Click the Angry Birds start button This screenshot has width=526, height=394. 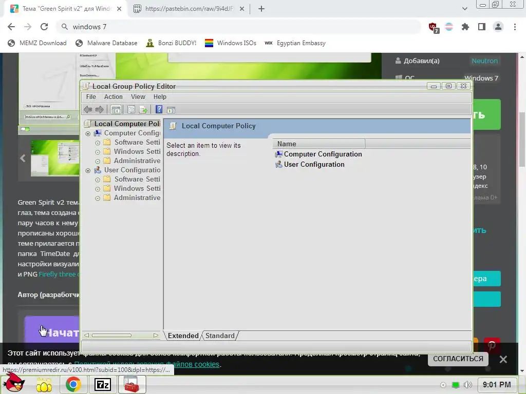click(x=15, y=384)
